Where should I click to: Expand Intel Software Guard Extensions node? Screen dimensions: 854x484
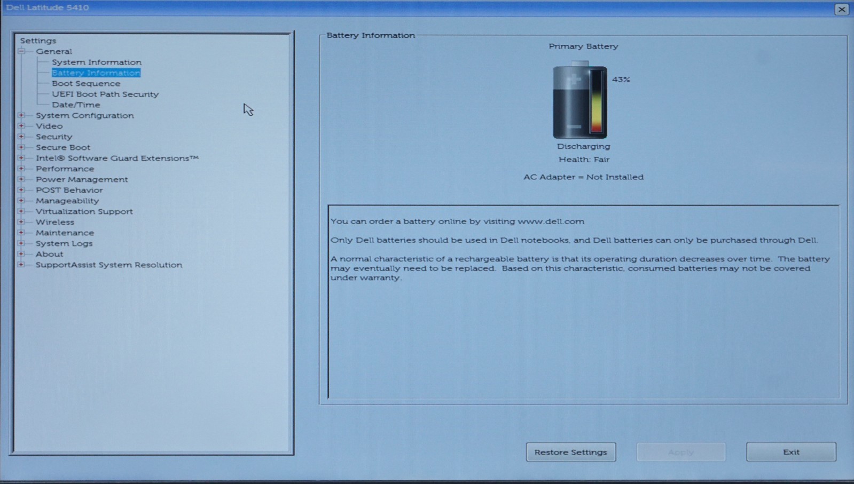pos(21,158)
